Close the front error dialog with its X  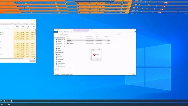click(x=100, y=51)
